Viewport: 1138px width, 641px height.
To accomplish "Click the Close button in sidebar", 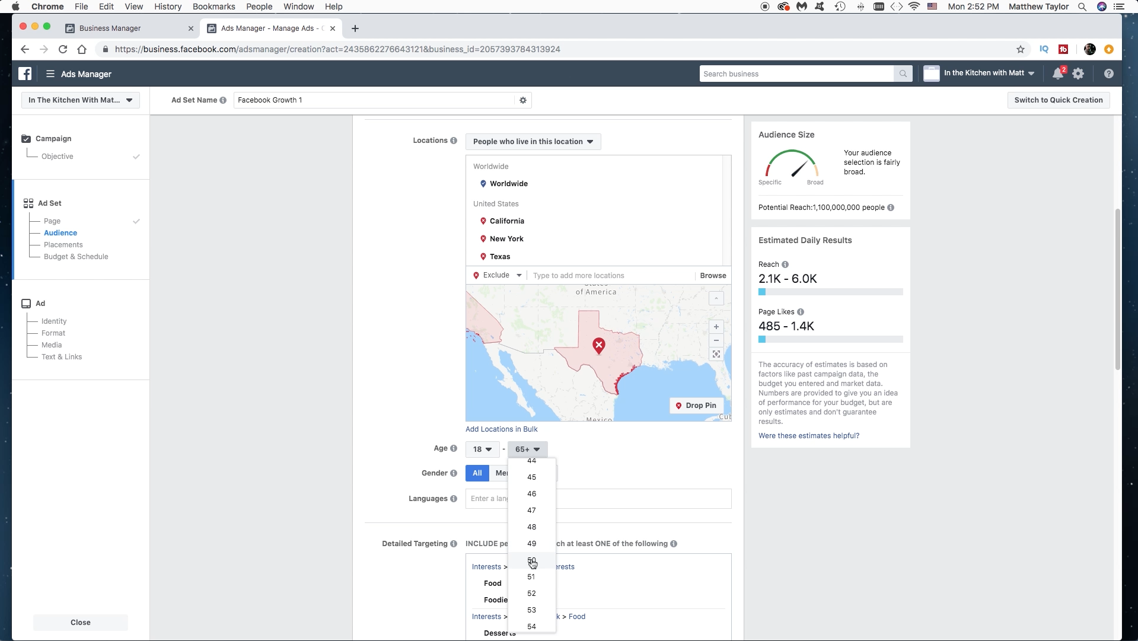I will click(x=81, y=623).
